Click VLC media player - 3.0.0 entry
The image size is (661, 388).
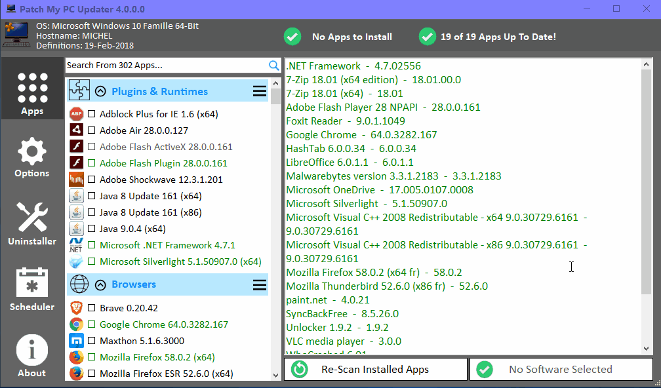click(x=344, y=341)
